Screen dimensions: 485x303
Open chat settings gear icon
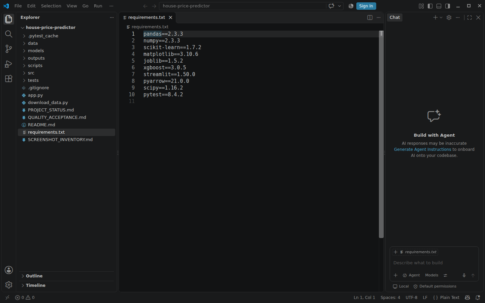point(449,18)
